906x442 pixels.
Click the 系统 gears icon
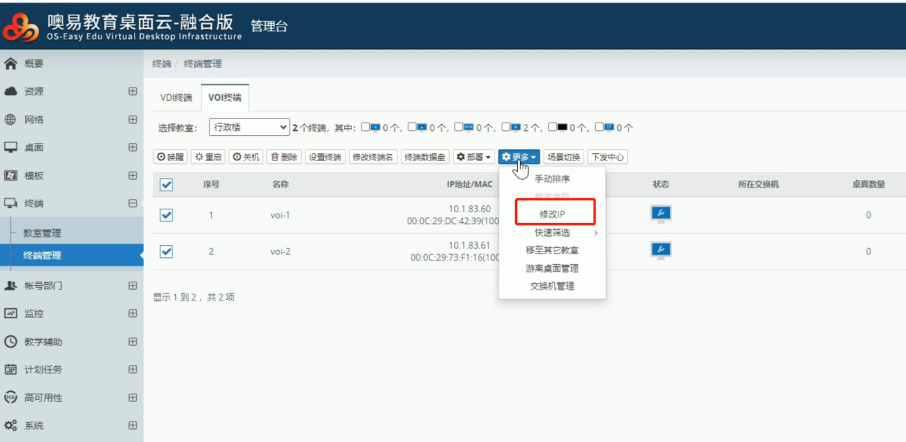11,426
